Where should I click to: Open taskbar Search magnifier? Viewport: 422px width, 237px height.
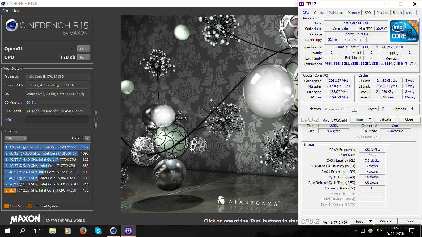pos(22,231)
